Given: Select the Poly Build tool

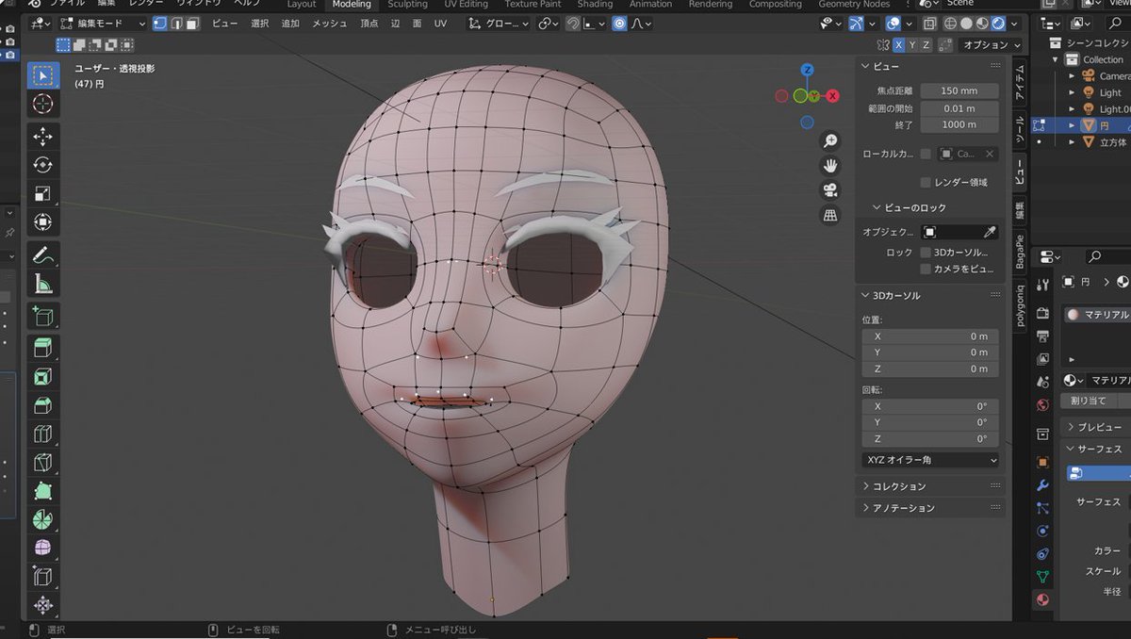Looking at the screenshot, I should tap(43, 490).
